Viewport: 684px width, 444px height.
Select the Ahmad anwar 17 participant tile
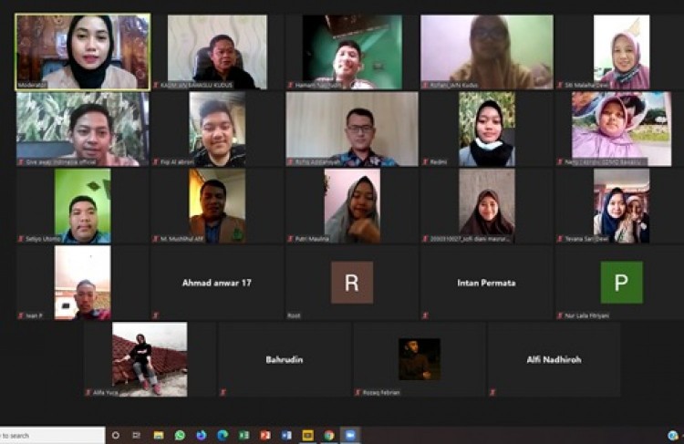click(x=217, y=283)
